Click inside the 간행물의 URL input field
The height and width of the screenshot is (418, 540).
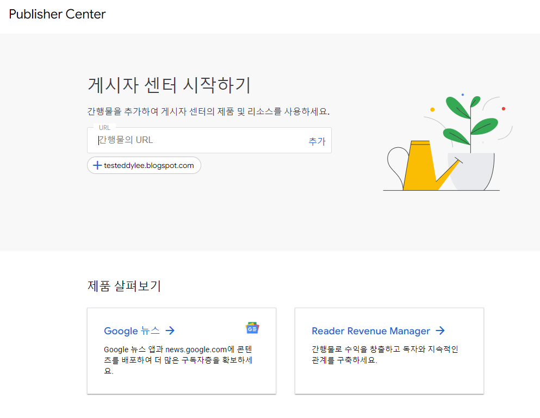(190, 140)
